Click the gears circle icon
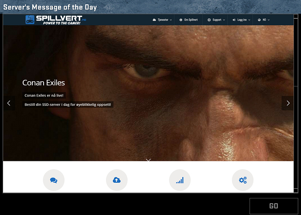Image resolution: width=301 pixels, height=215 pixels. click(x=243, y=180)
